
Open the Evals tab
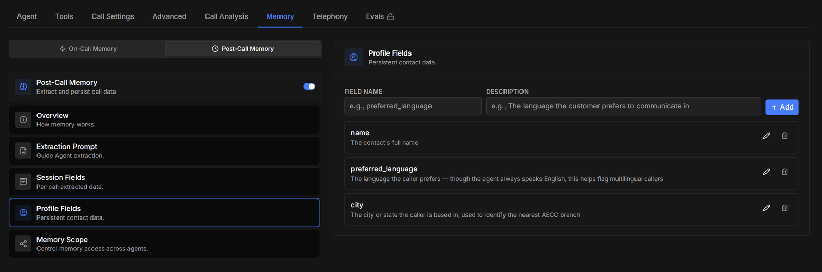tap(380, 16)
